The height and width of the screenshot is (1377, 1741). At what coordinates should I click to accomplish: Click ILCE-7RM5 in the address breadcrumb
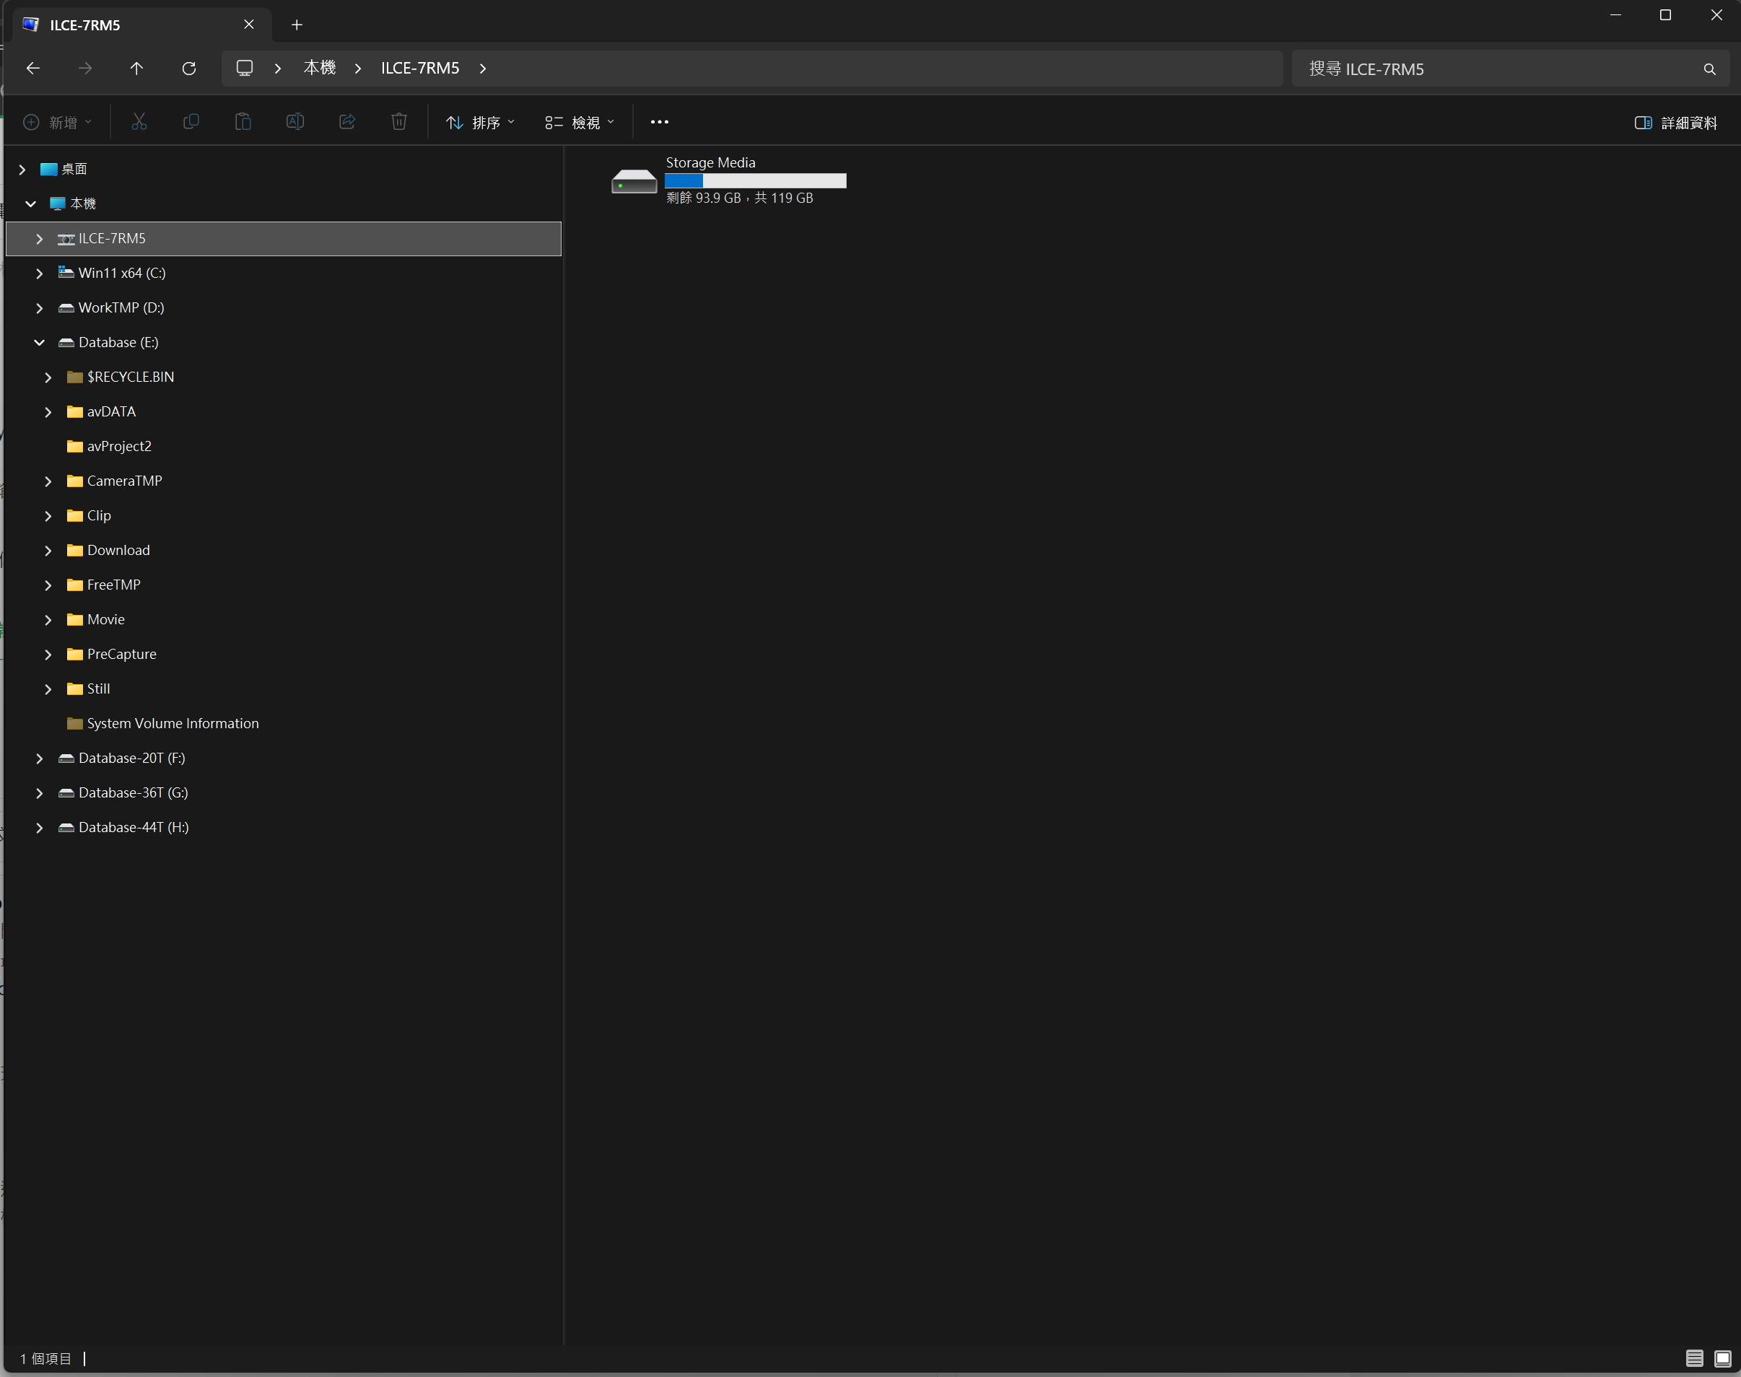pos(420,68)
